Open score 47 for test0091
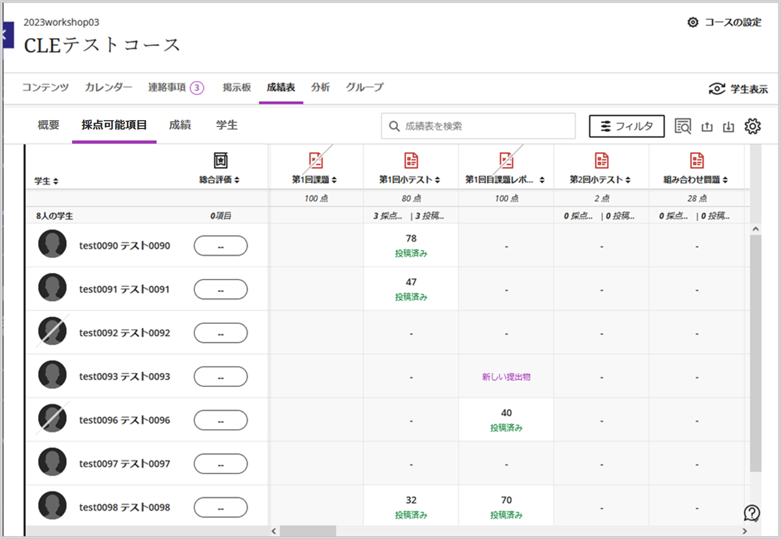The width and height of the screenshot is (781, 539). (x=411, y=282)
